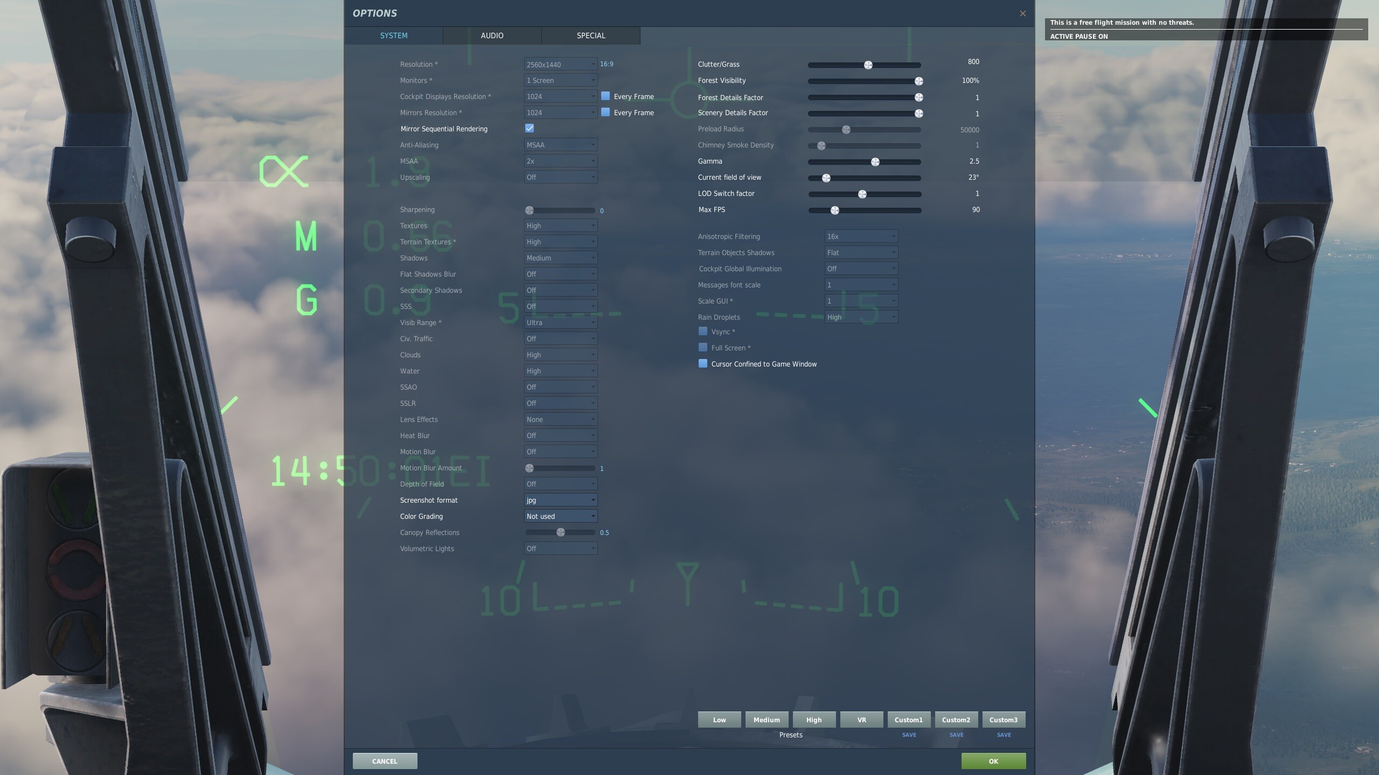Adjust the Gamma slider handle
This screenshot has width=1379, height=775.
(x=875, y=162)
